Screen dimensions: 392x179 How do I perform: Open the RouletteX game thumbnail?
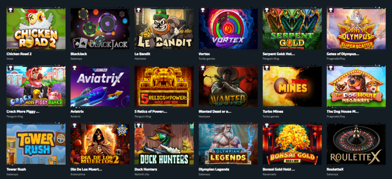tap(356, 144)
